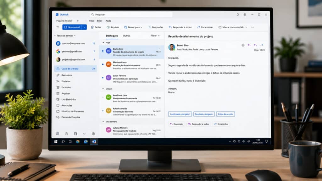Open Rafael Almeida's Confirmação do evento email
This screenshot has height=181, width=322.
point(132,112)
